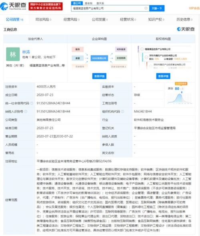
Task: Open 福建腾蓝信息产业有限 company link under 林涛
Action: point(47,65)
